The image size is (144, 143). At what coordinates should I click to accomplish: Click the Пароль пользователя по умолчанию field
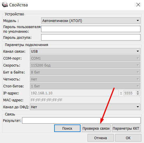click(91, 29)
